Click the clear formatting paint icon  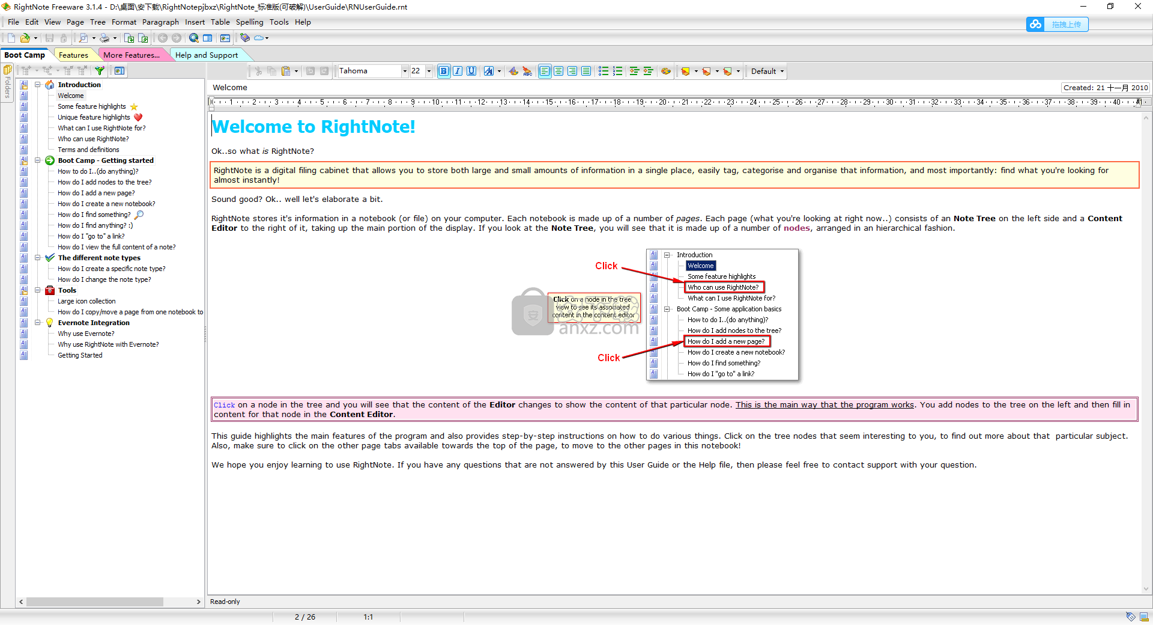[513, 71]
